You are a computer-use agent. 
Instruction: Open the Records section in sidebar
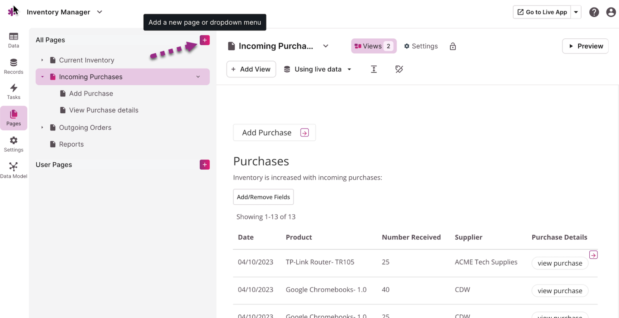pyautogui.click(x=14, y=66)
